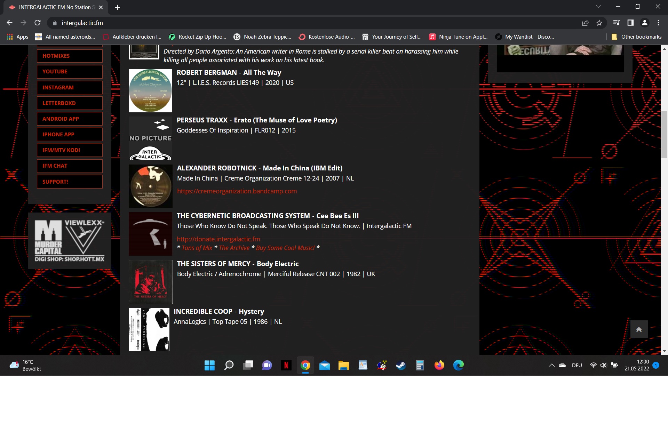Click the Robert Bergman record cover thumbnail
Screen dimensions: 668x432
150,91
